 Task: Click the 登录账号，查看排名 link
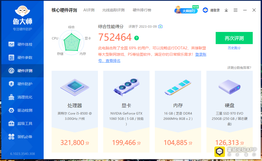(x=201, y=54)
